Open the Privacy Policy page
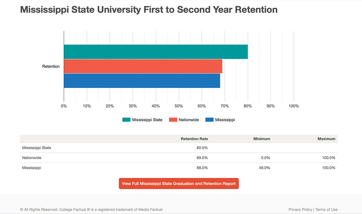This screenshot has width=362, height=214. (300, 209)
